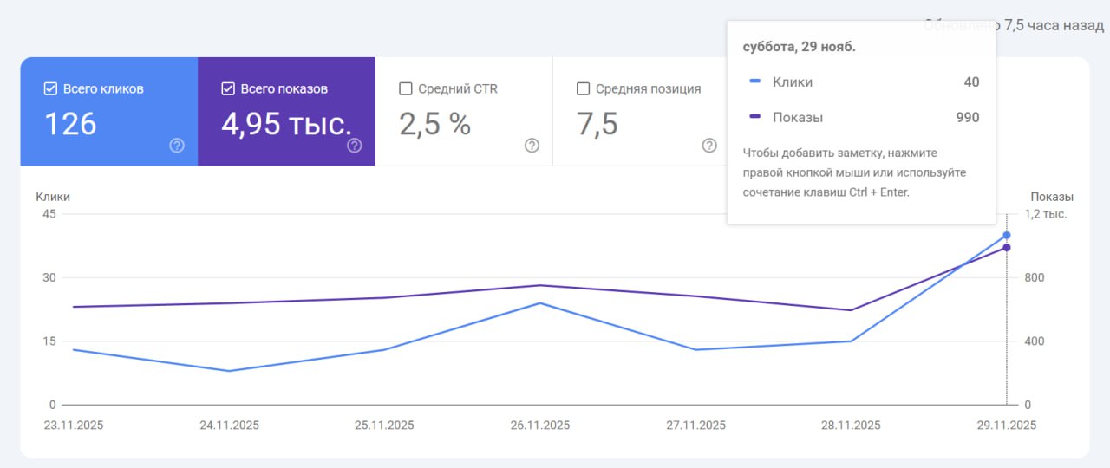Click impressions line point at 28.11.2025
The width and height of the screenshot is (1110, 468).
click(x=851, y=310)
